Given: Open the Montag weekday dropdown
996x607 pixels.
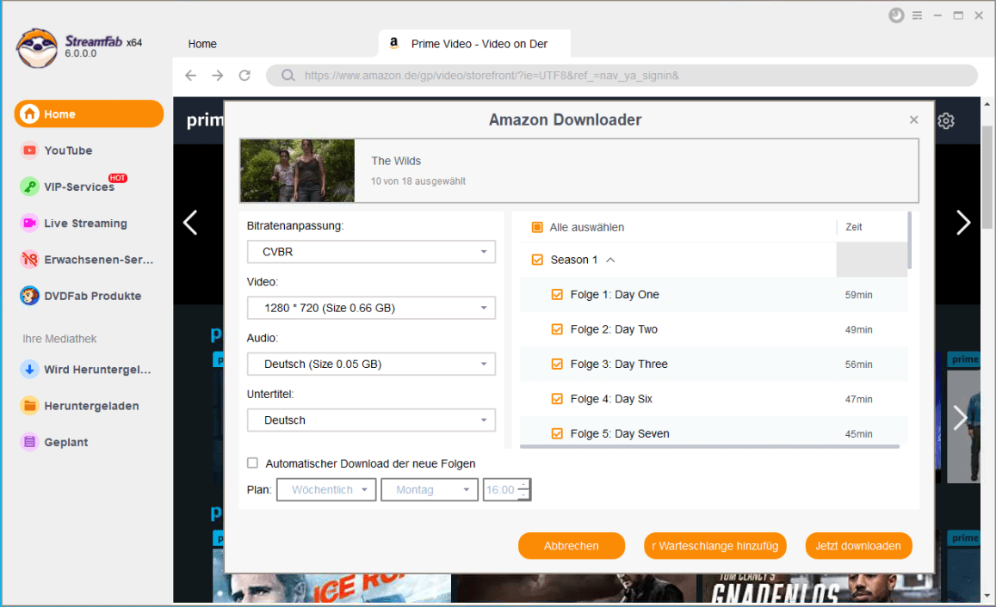Looking at the screenshot, I should (430, 490).
